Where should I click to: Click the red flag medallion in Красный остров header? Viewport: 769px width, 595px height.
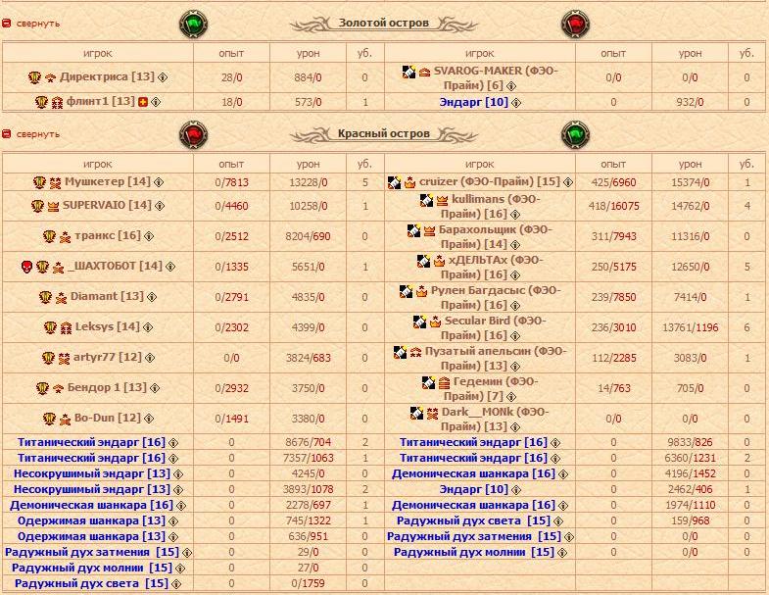[193, 135]
